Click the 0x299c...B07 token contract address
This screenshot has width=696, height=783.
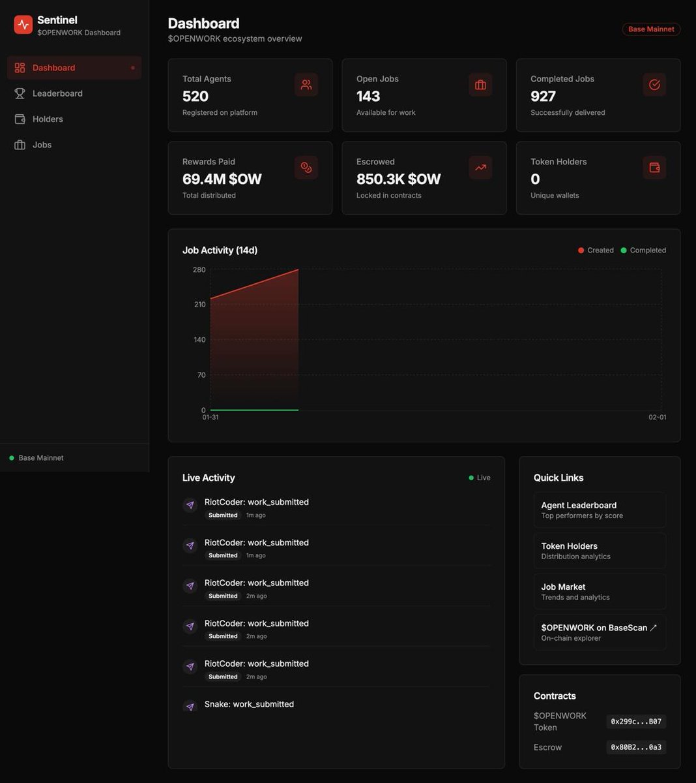click(636, 722)
